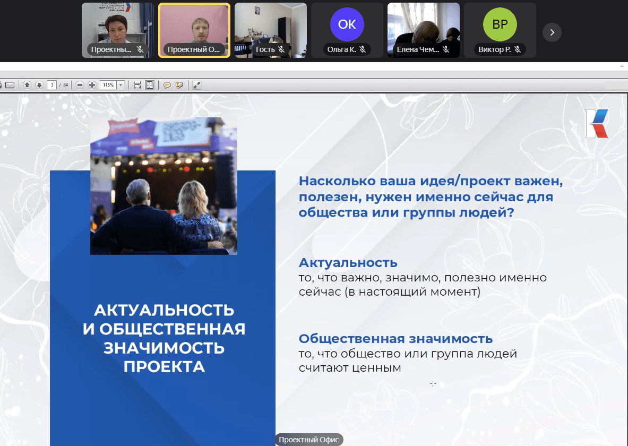Click the 115% zoom percentage field
628x446 pixels.
pyautogui.click(x=108, y=85)
